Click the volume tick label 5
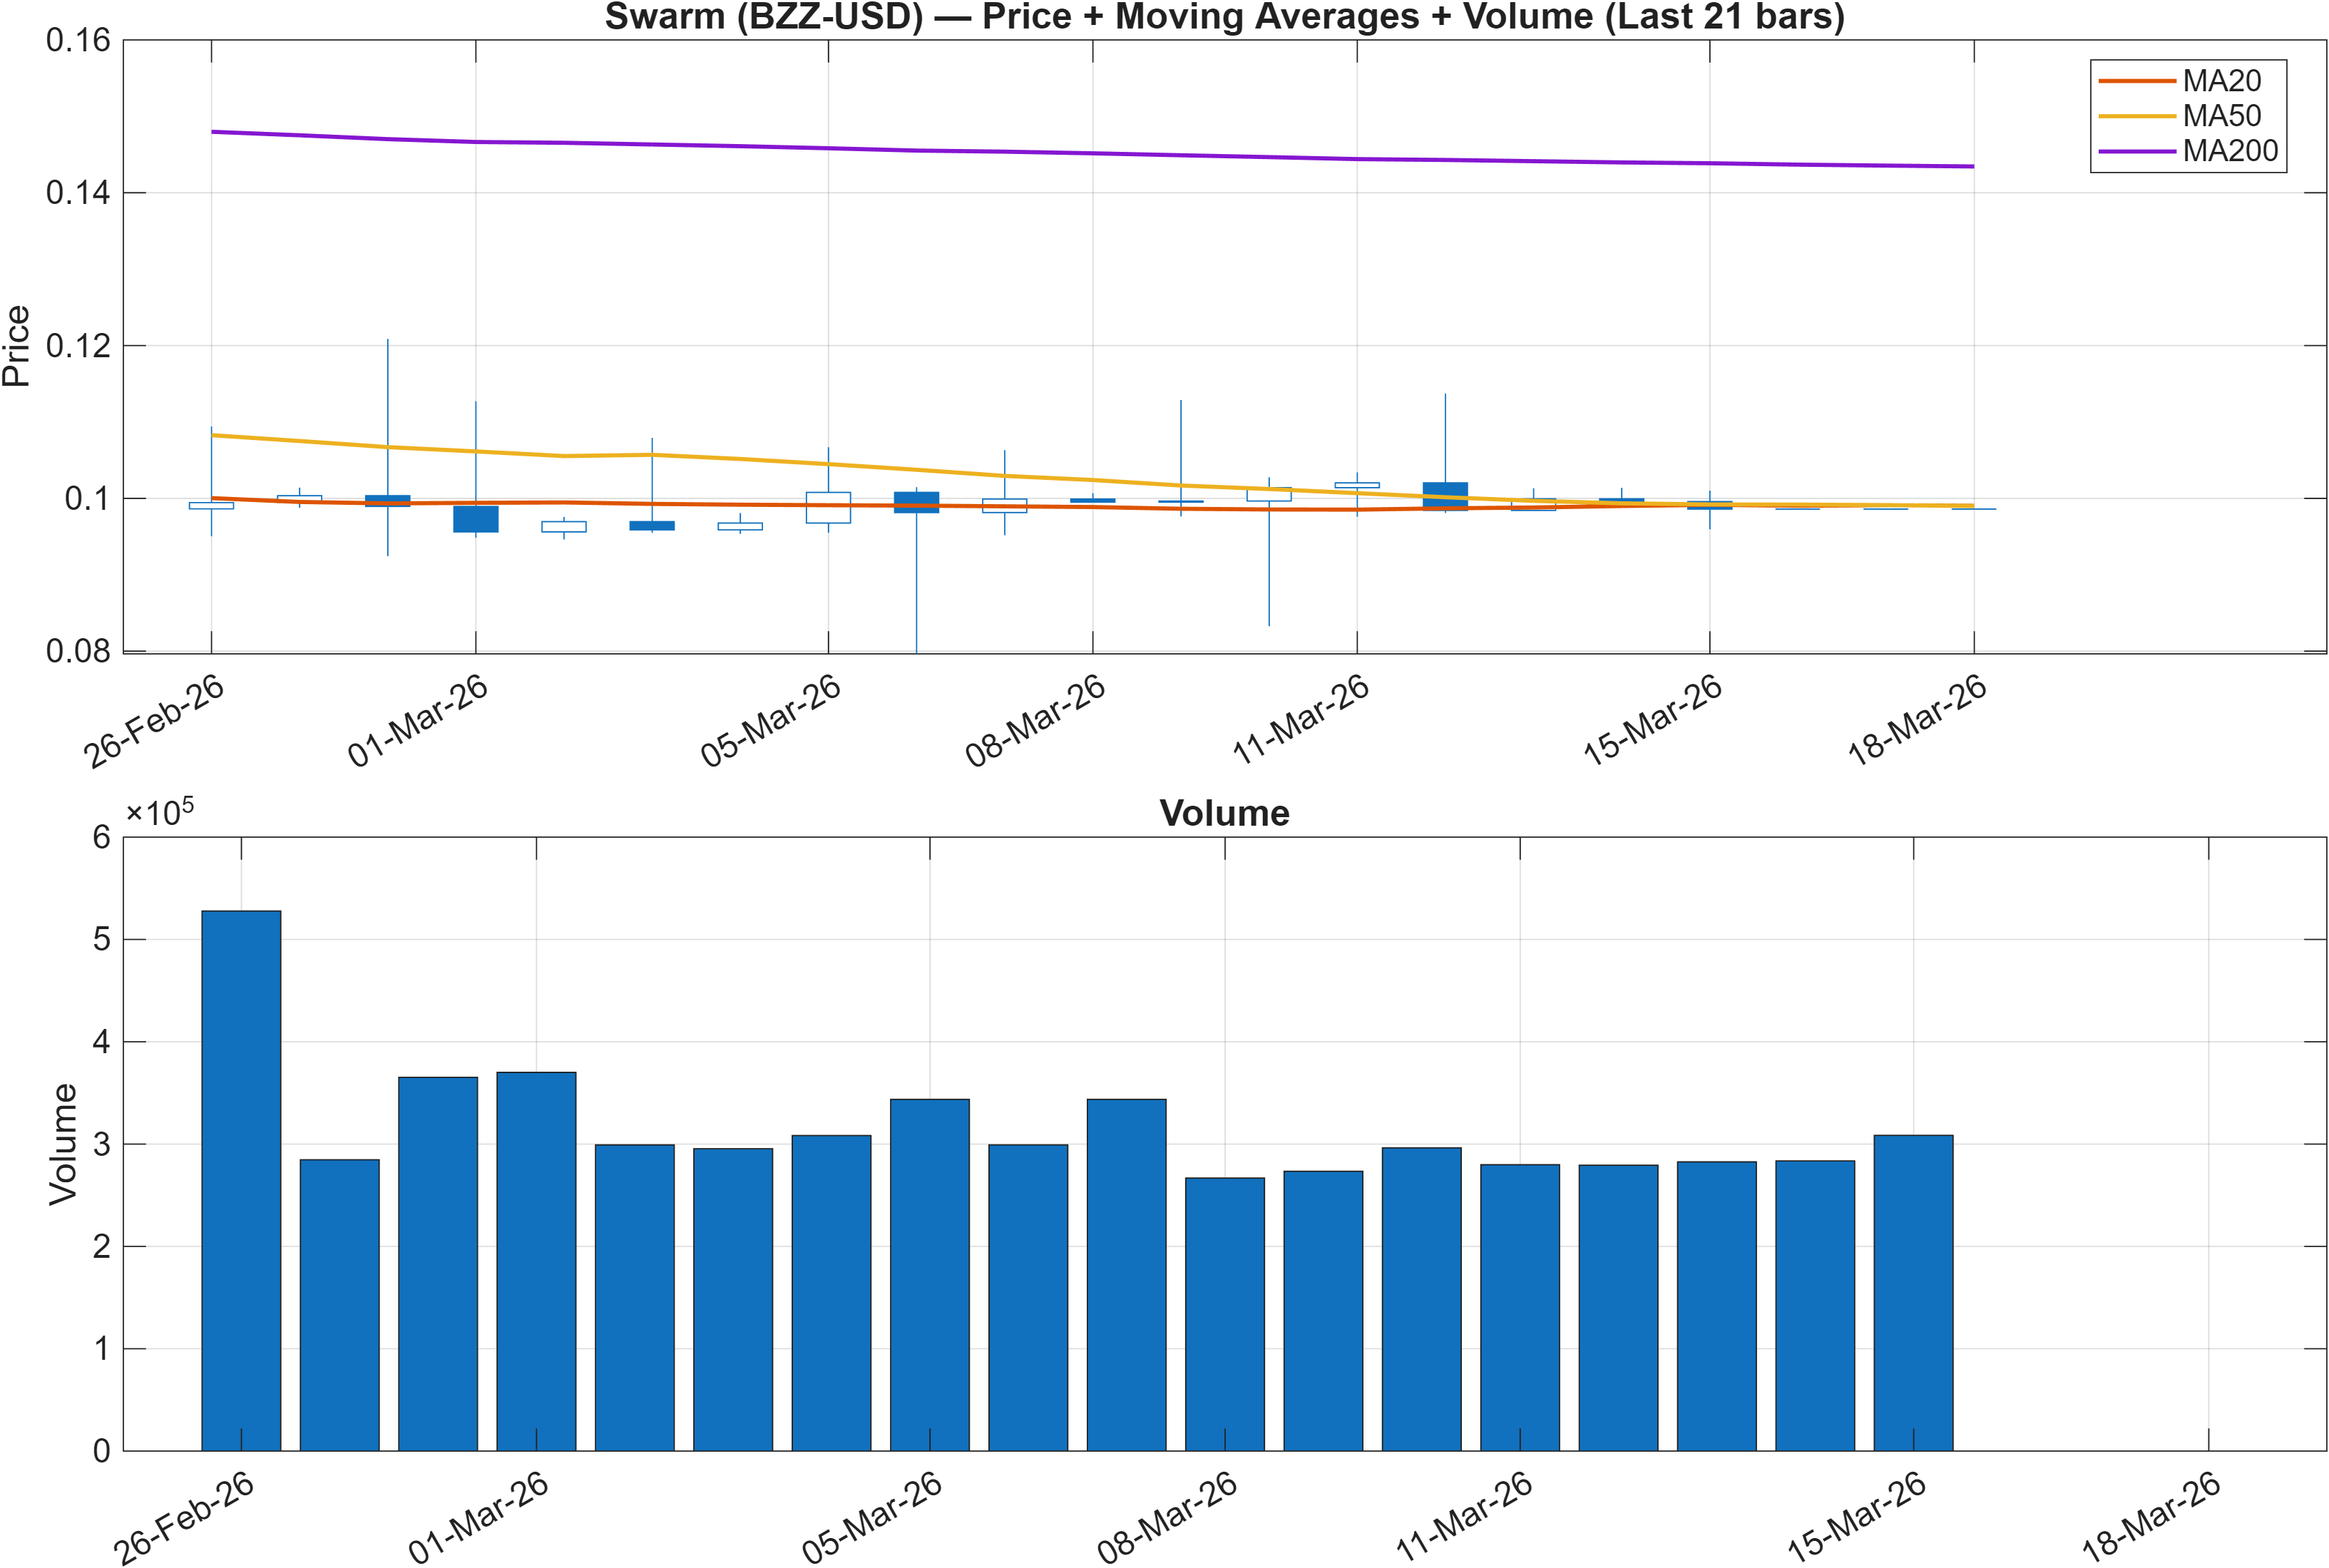 tap(101, 939)
